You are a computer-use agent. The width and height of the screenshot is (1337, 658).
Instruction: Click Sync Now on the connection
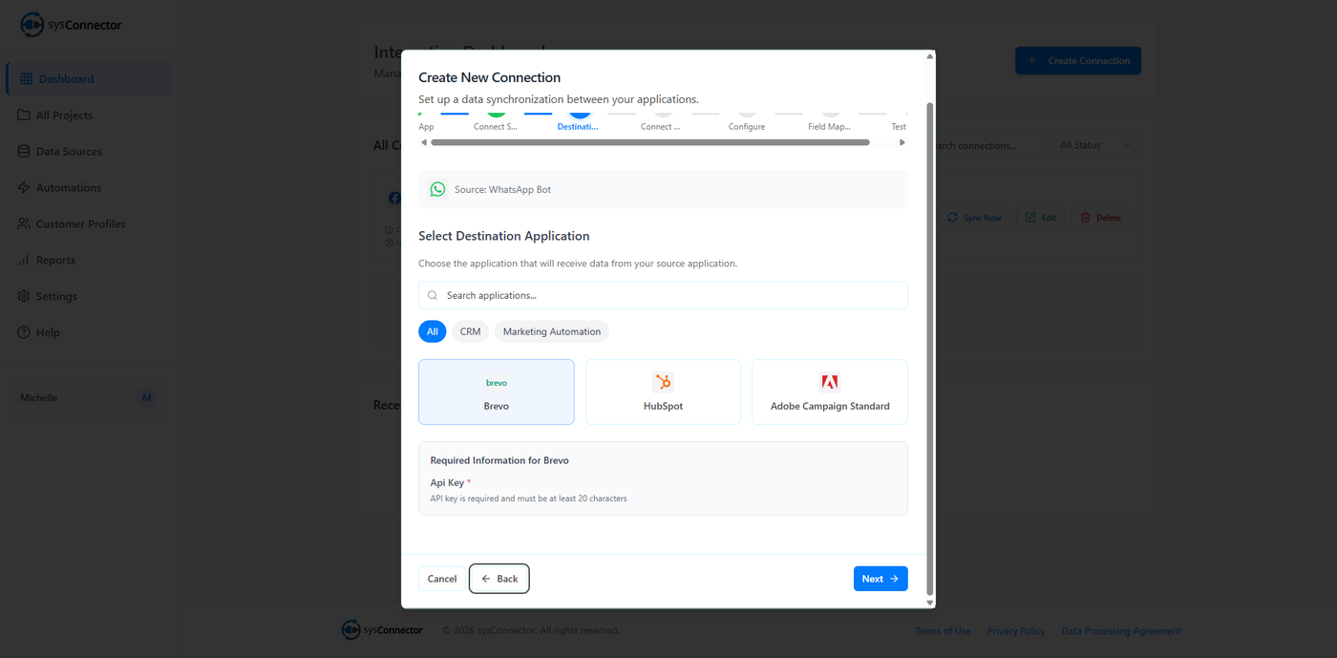[975, 219]
